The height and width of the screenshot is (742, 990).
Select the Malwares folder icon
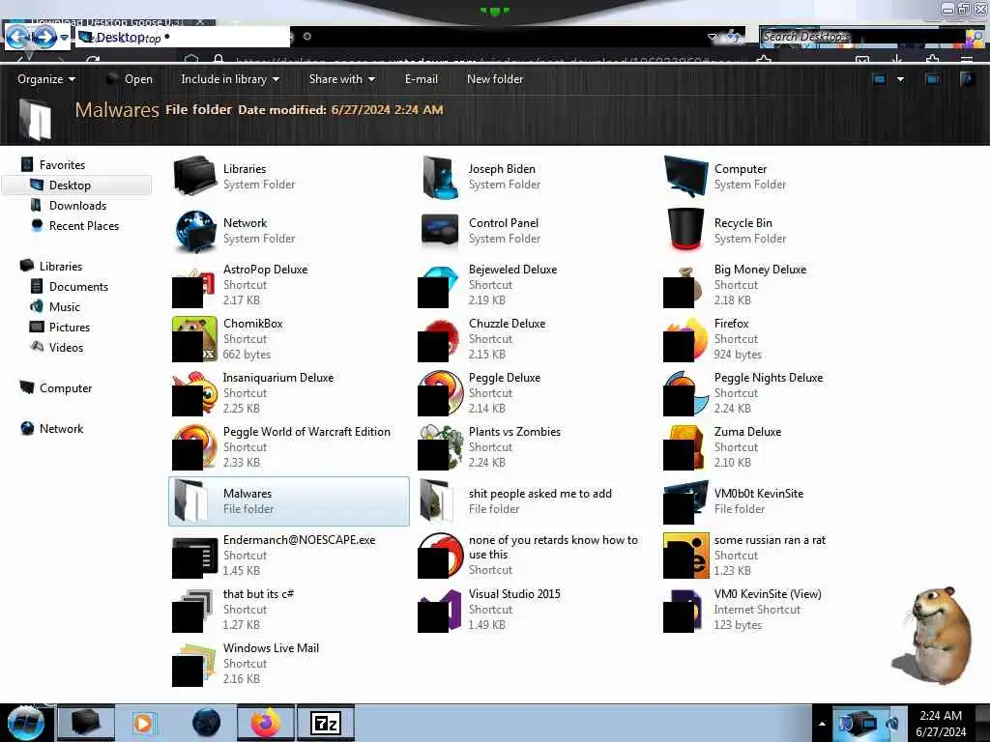point(190,501)
